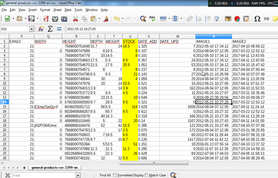Enable the Formatted Display checkbox
The image size is (278, 178).
[x=115, y=175]
